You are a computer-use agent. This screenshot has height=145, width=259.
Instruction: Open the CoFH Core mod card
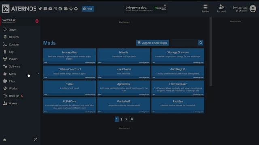(x=70, y=105)
